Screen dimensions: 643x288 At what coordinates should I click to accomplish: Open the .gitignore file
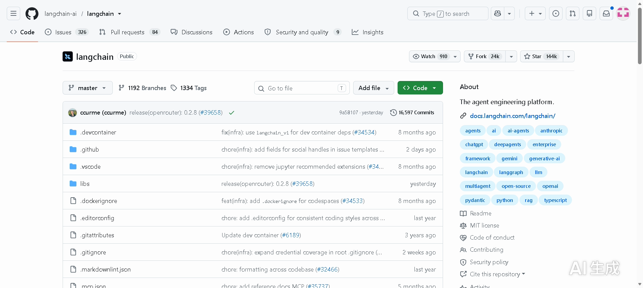coord(93,252)
